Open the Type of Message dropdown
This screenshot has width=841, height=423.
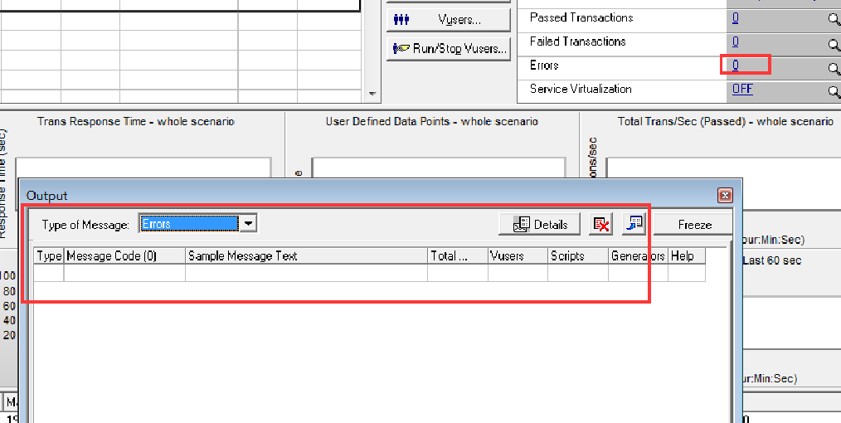click(248, 223)
